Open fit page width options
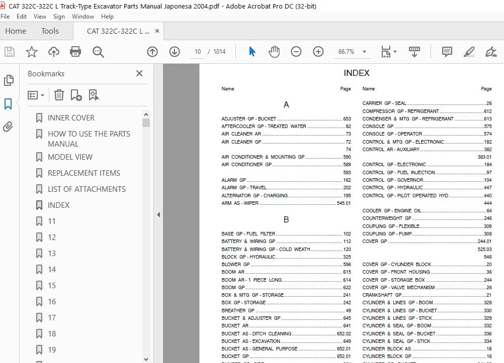 point(389,52)
